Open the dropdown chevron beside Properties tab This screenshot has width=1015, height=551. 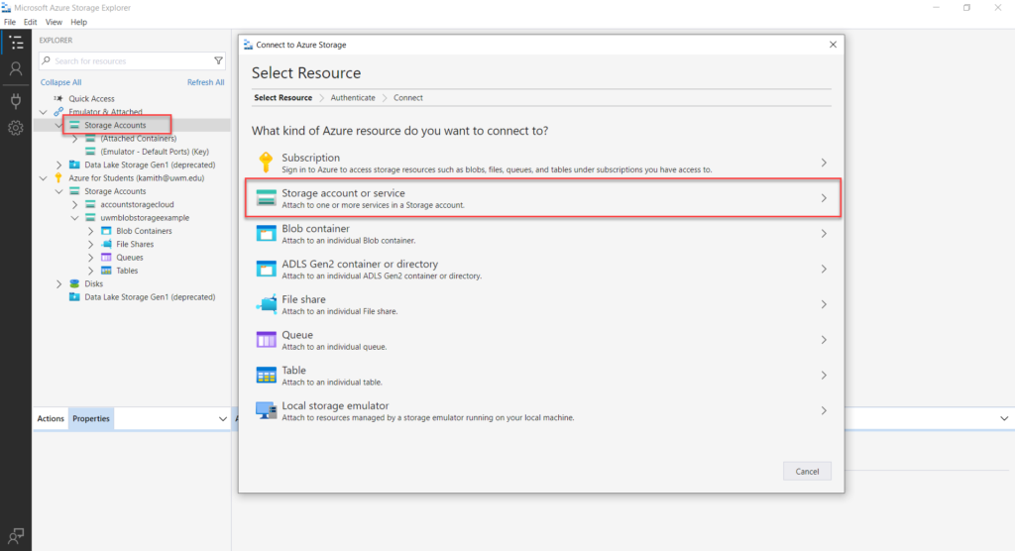tap(223, 419)
